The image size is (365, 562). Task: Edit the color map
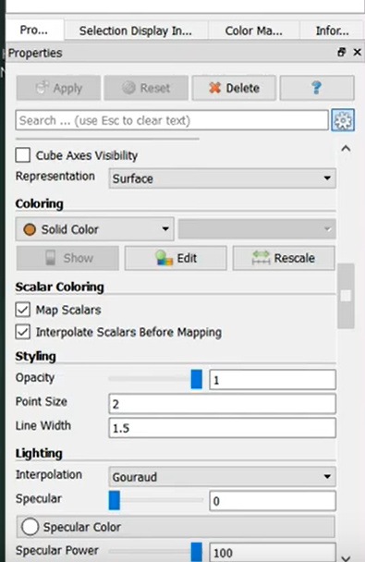176,258
